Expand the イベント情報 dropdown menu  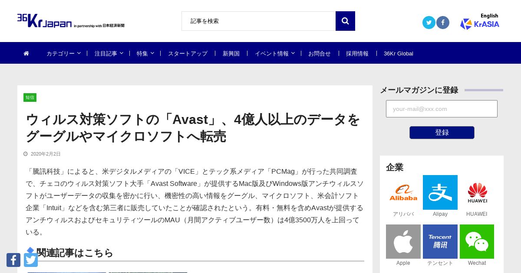pos(275,53)
